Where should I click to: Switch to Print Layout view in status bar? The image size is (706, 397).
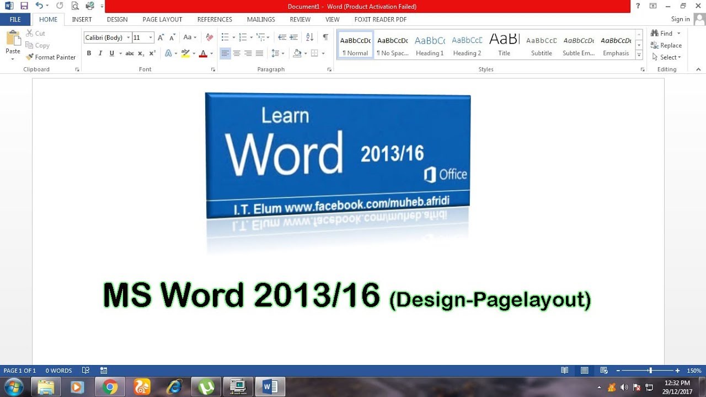(584, 371)
